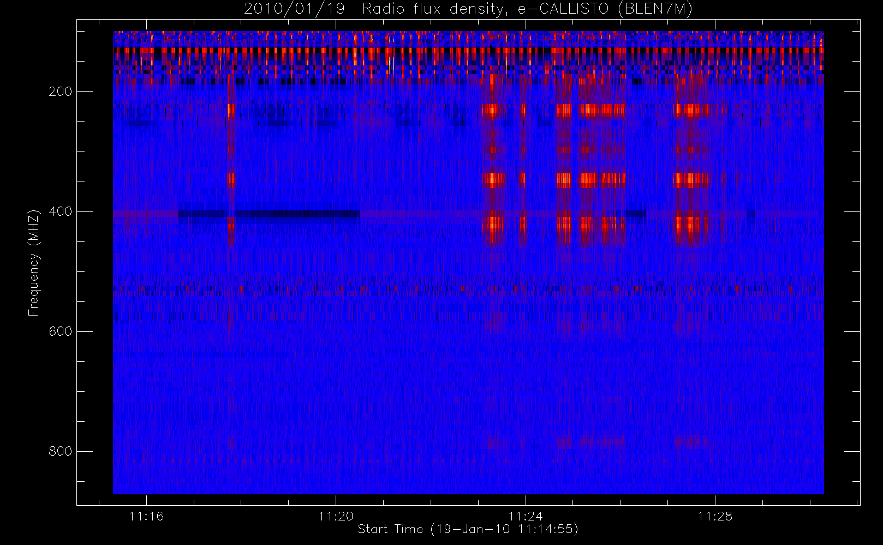Click the 11:16 time tick label
The width and height of the screenshot is (883, 545).
point(146,516)
